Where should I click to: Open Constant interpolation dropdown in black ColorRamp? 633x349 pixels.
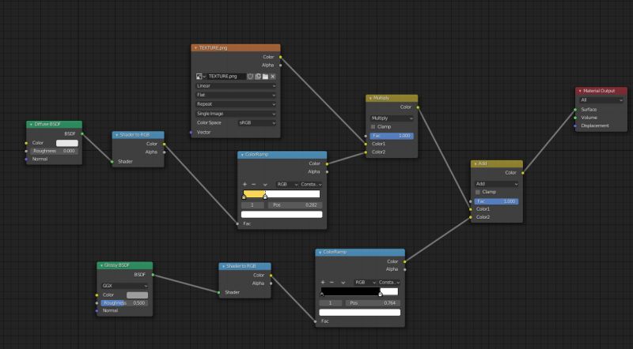pyautogui.click(x=389, y=282)
